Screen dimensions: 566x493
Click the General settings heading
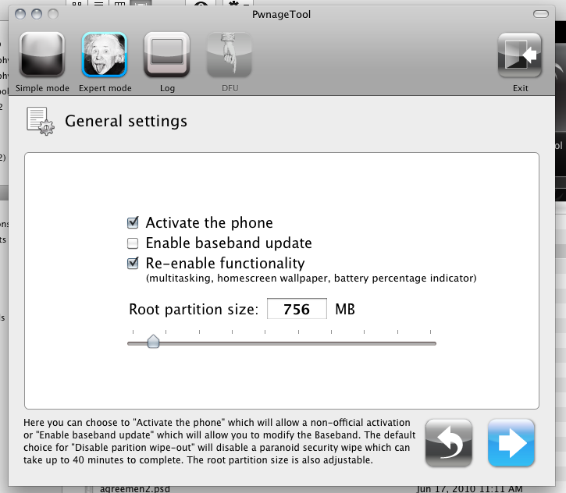click(126, 121)
